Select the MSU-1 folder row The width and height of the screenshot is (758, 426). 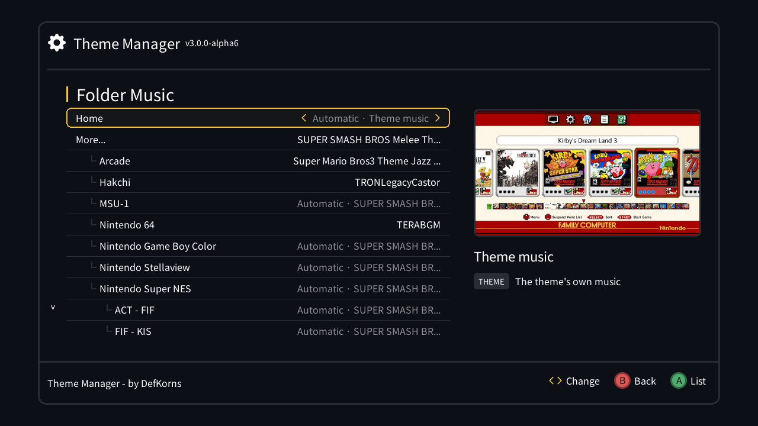258,204
